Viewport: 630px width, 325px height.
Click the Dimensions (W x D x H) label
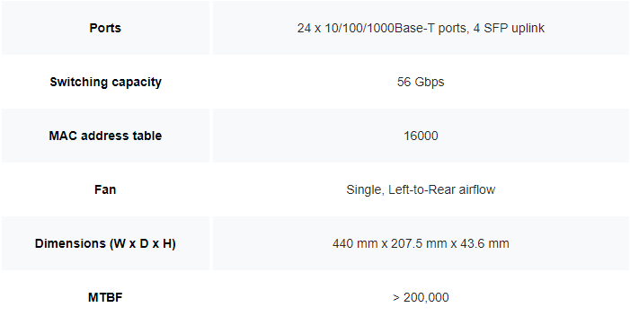coord(105,243)
